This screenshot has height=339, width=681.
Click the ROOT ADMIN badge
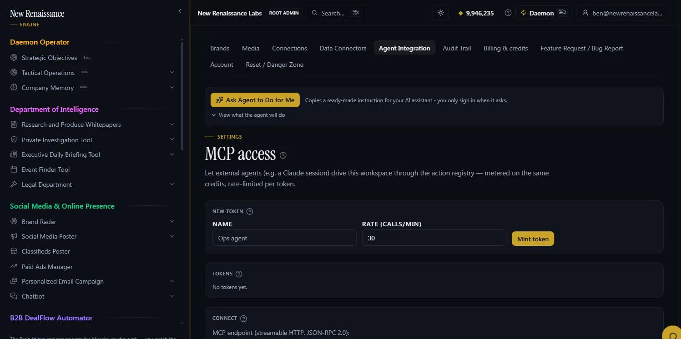(284, 13)
